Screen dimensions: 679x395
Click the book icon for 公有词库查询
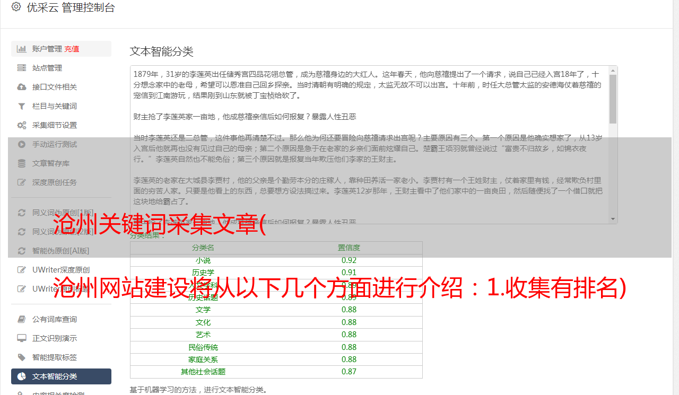point(22,319)
